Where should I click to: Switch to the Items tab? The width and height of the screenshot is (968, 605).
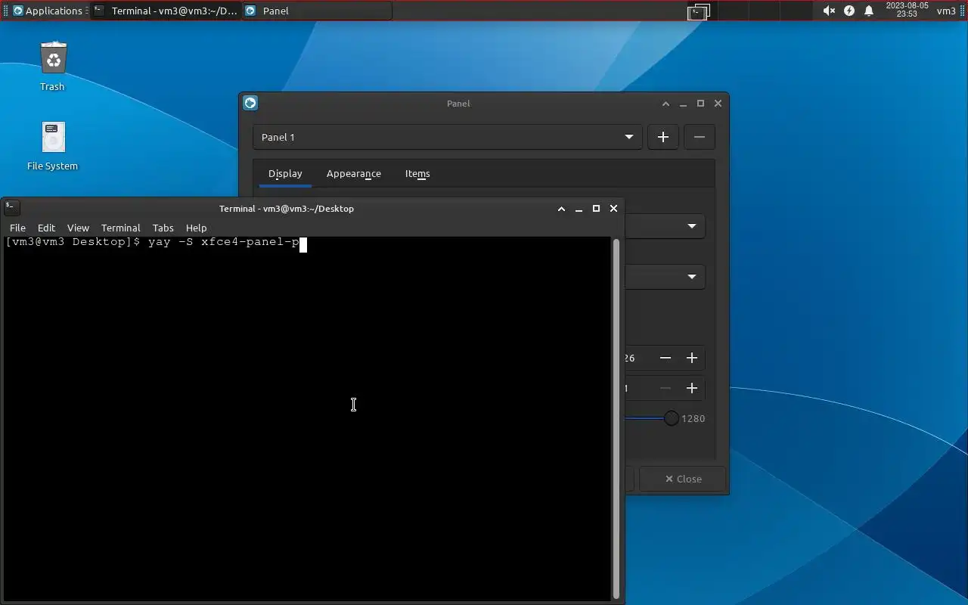click(x=417, y=174)
